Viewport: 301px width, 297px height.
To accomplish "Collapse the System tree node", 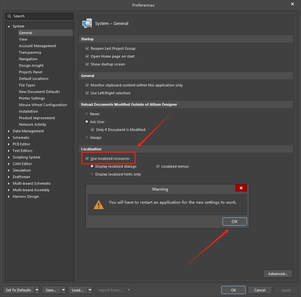I will tap(9, 26).
